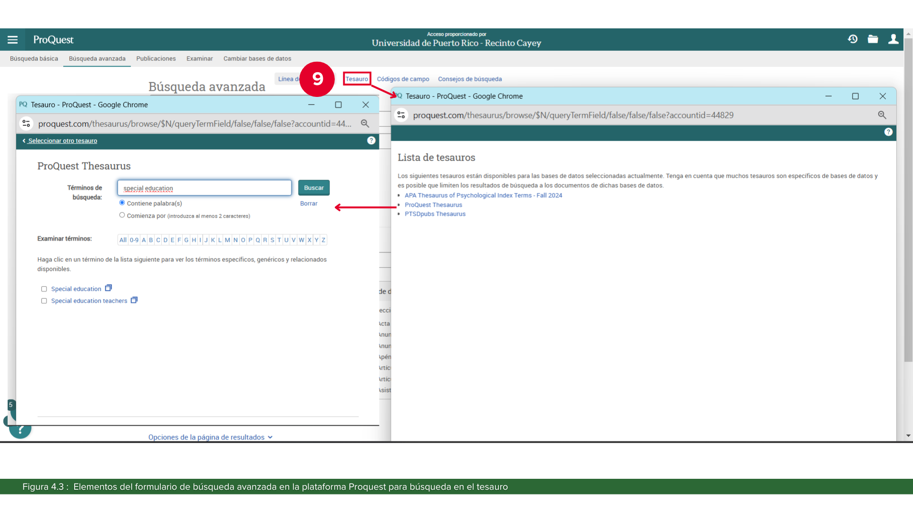The height and width of the screenshot is (513, 913).
Task: Check the Special education checkbox
Action: coord(44,289)
